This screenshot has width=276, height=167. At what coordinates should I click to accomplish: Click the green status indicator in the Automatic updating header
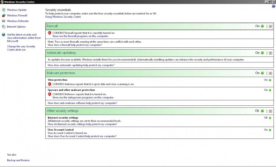point(262,53)
